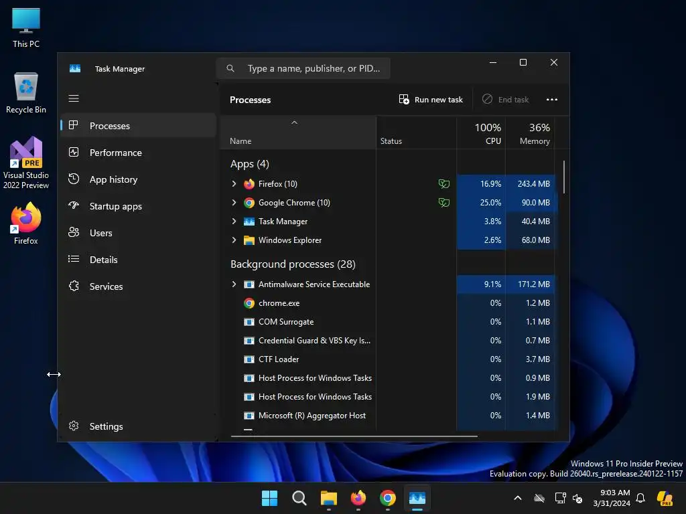Image resolution: width=686 pixels, height=514 pixels.
Task: Sort by the CPU column header
Action: click(481, 133)
